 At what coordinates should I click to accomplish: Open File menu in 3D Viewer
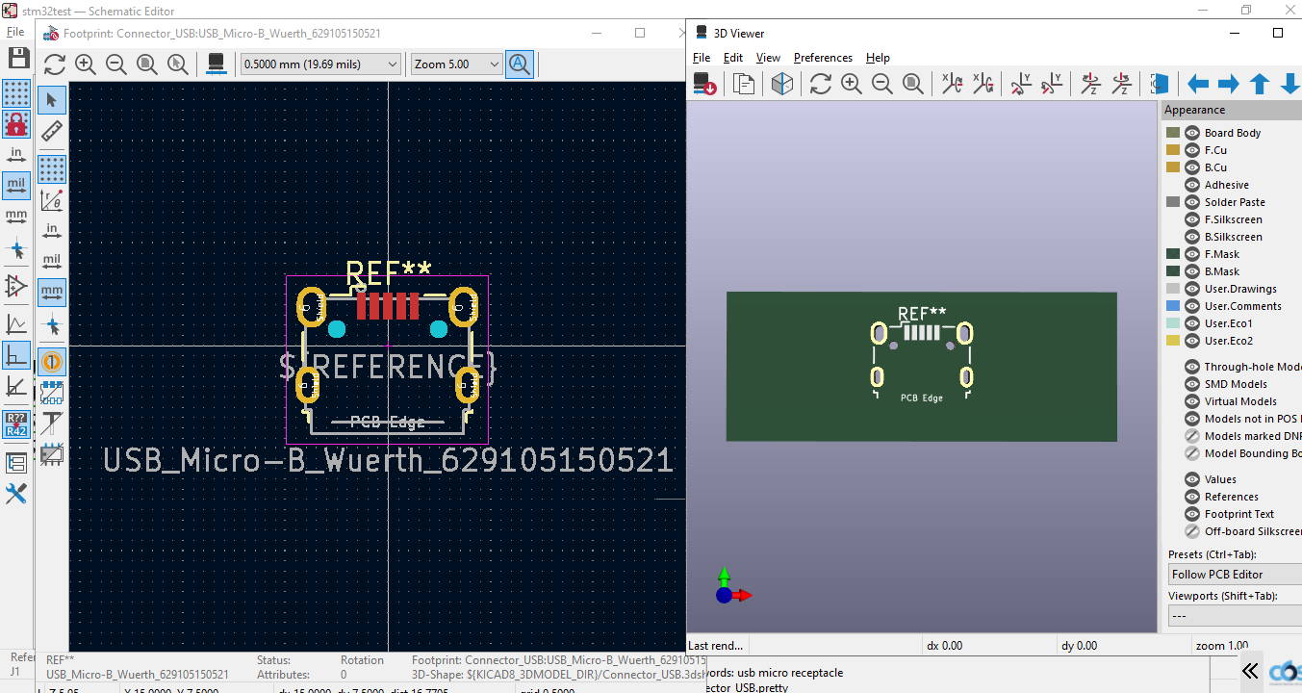702,58
